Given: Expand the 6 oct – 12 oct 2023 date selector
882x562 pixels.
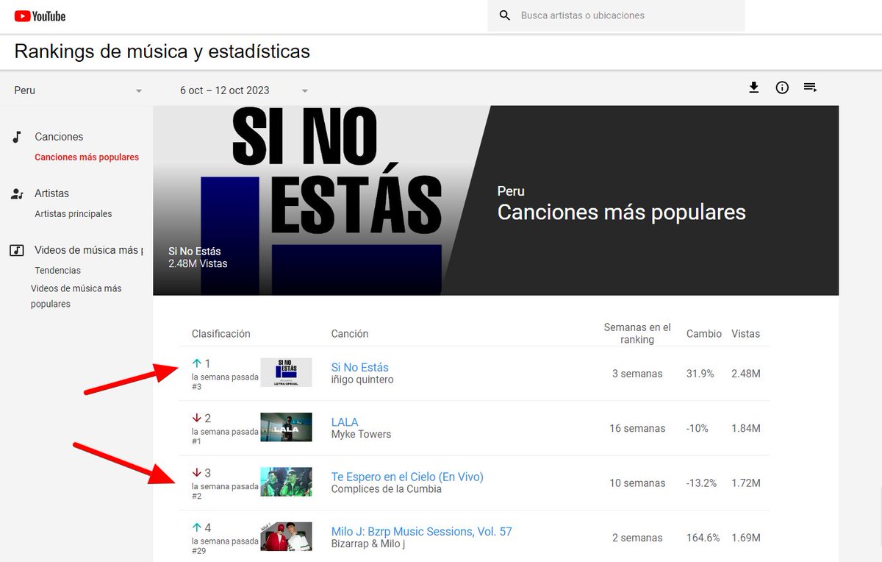Looking at the screenshot, I should tap(244, 90).
